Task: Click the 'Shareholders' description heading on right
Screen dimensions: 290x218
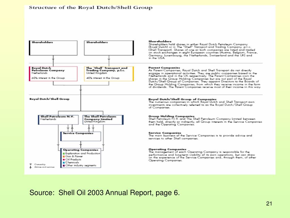Action: 160,41
